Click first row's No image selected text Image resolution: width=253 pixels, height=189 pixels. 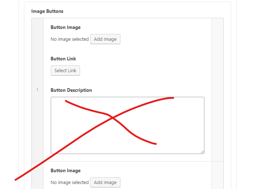(x=69, y=39)
